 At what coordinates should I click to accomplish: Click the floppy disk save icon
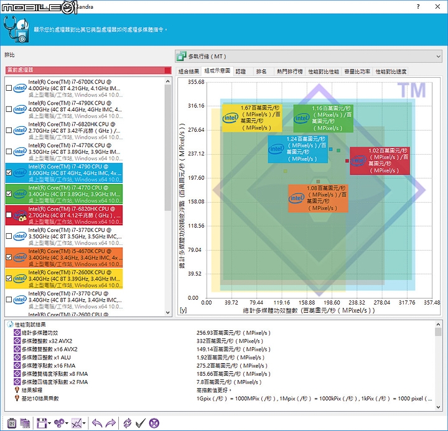pyautogui.click(x=42, y=423)
